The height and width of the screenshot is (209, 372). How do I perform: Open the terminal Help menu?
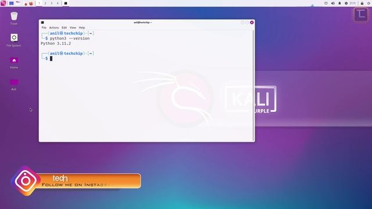82,28
